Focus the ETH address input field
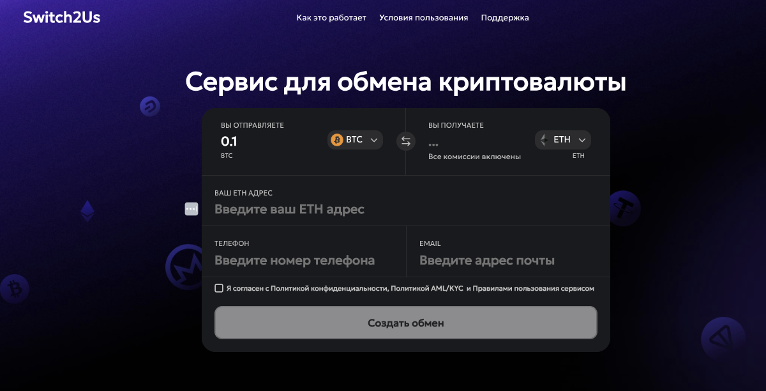This screenshot has height=391, width=766. pyautogui.click(x=406, y=210)
